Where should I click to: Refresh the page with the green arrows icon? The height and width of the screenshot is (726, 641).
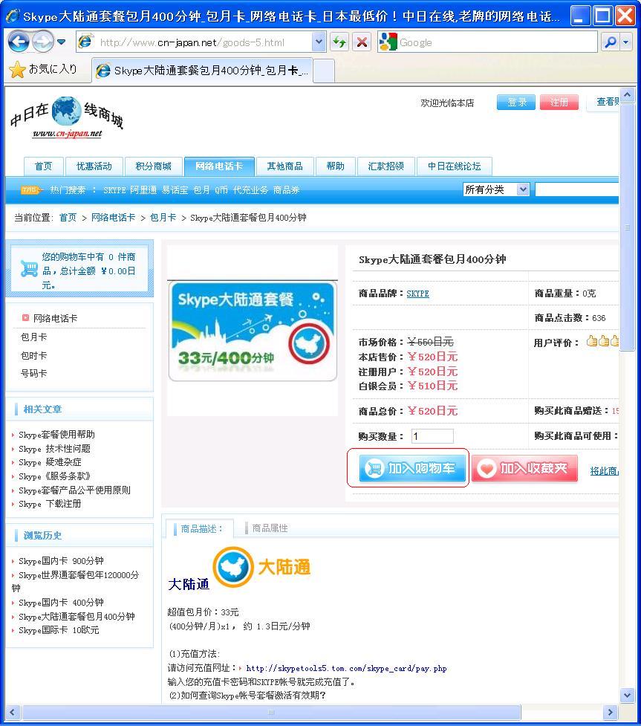pos(339,42)
